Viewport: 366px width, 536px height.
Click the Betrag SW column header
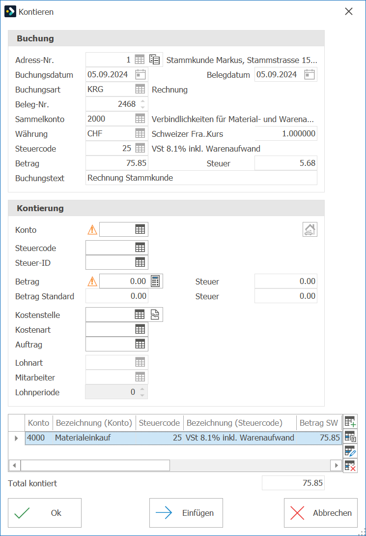click(x=318, y=423)
